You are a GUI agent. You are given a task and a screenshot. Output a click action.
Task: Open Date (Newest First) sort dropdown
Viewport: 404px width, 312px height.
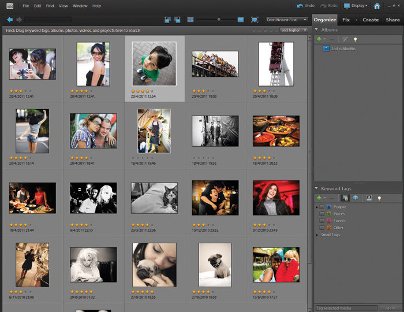[x=287, y=20]
